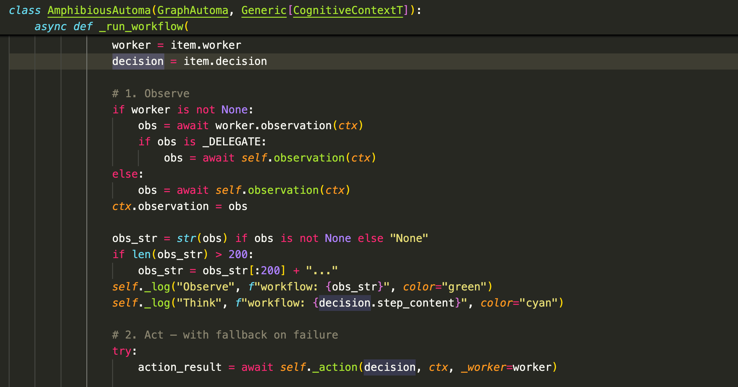Place cursor on highlighted decision variable assignment
The image size is (738, 387).
pyautogui.click(x=138, y=61)
